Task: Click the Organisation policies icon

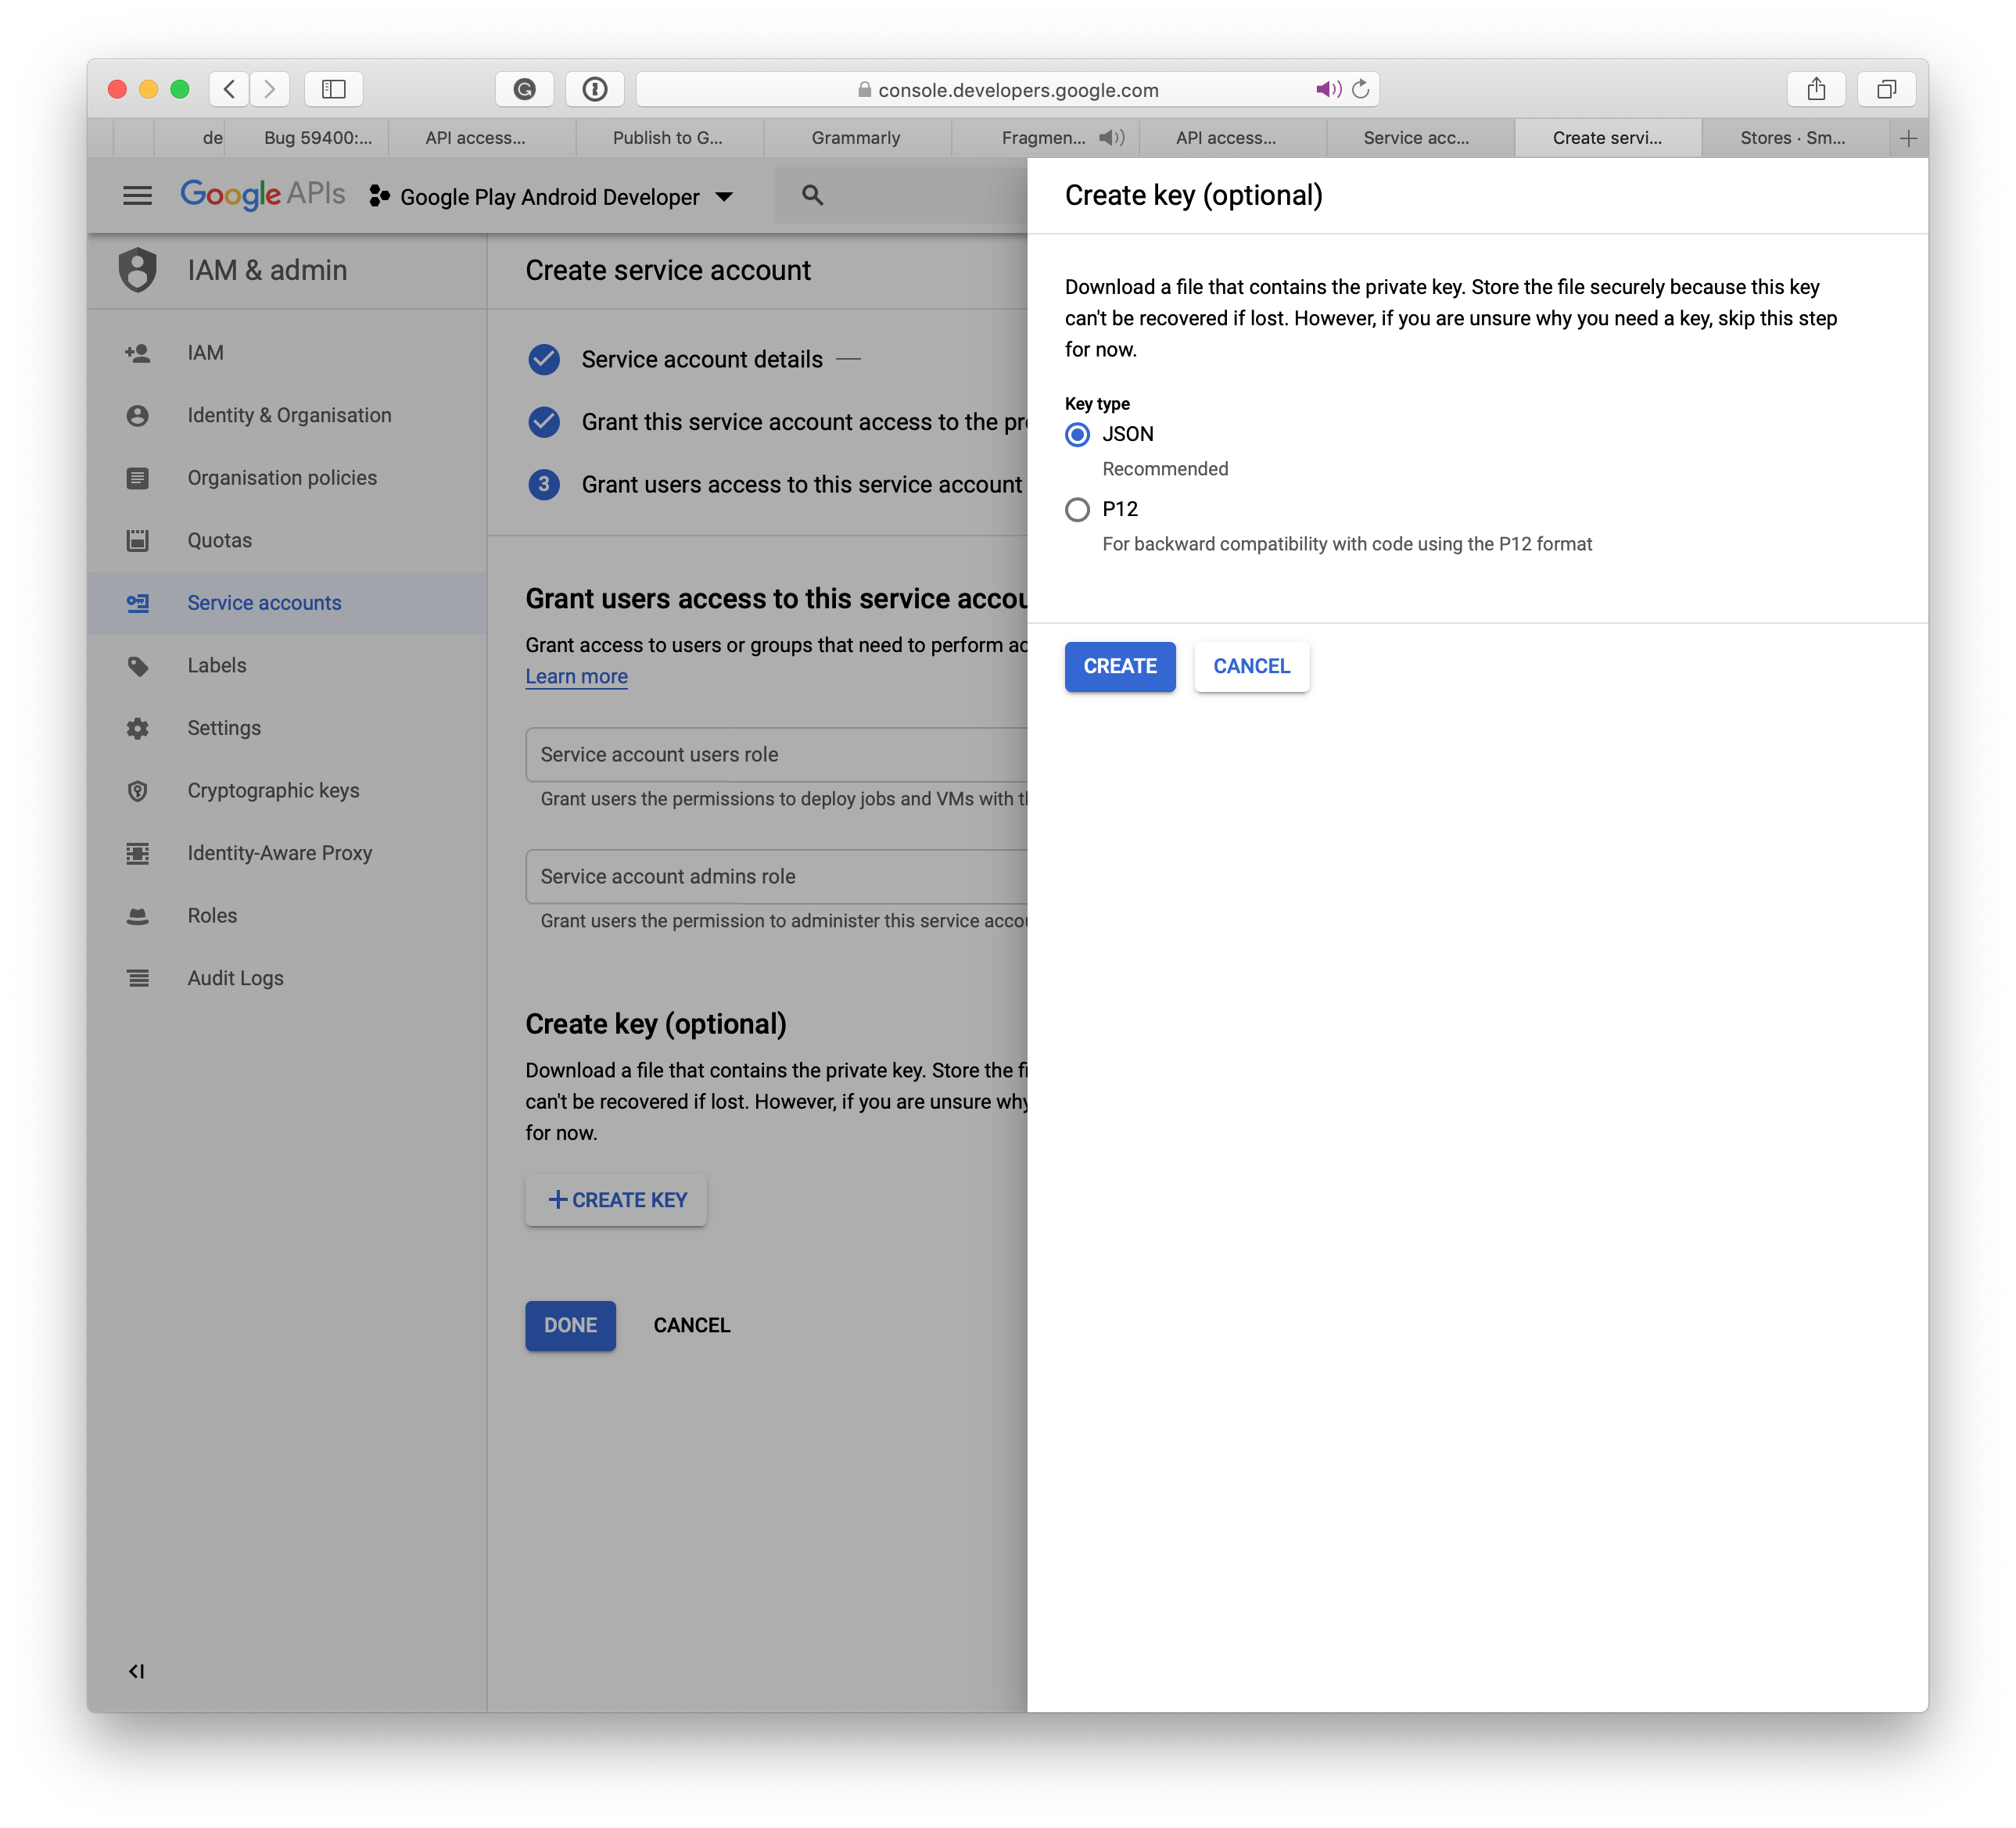Action: point(138,478)
